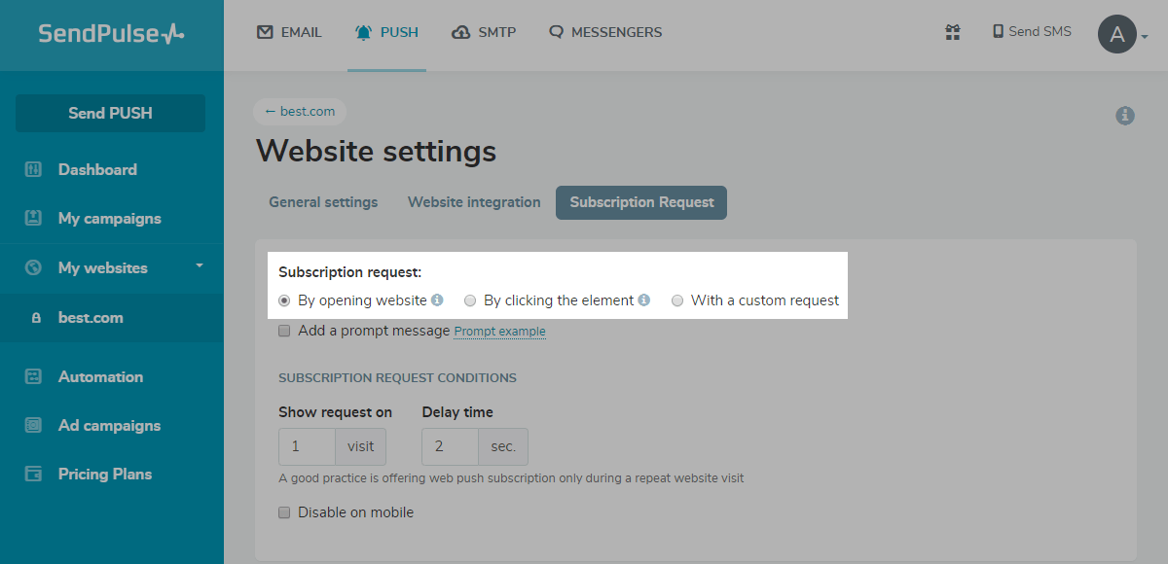Click the Send SMS phone icon
The image size is (1168, 564).
[x=998, y=31]
